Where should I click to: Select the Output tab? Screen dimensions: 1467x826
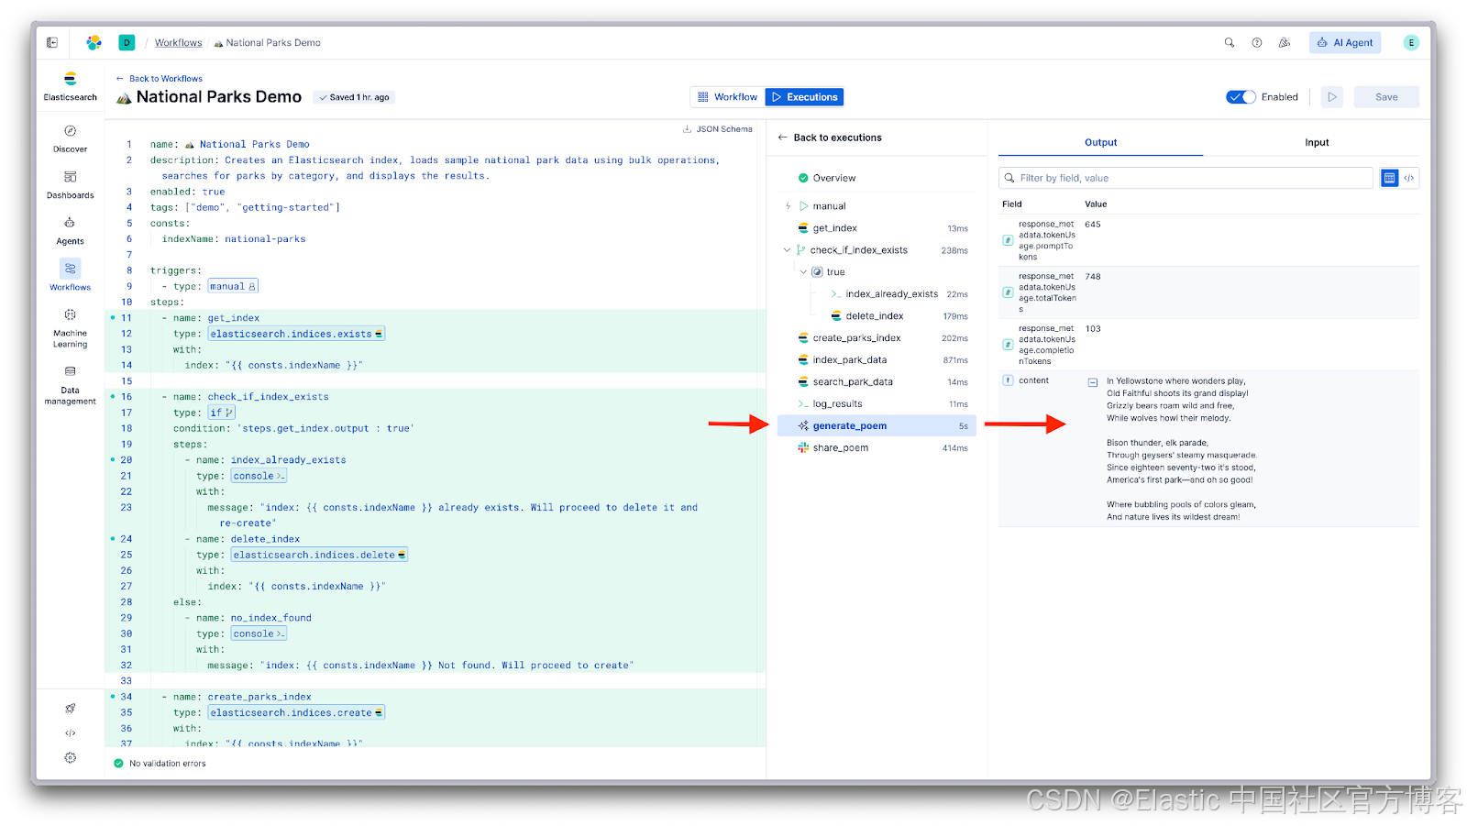(x=1100, y=142)
